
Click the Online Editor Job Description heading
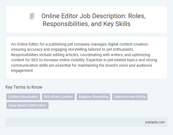tap(94, 20)
